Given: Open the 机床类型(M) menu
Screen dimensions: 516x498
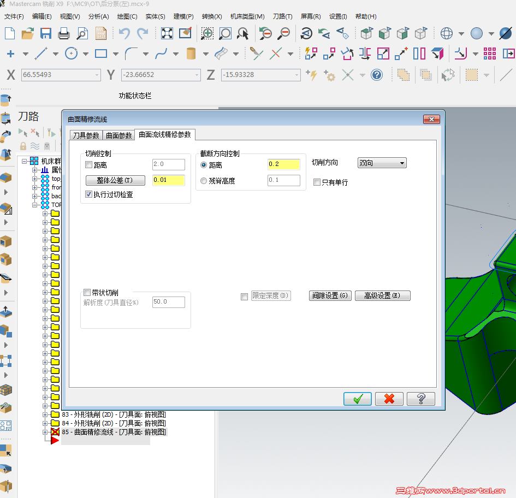Looking at the screenshot, I should tap(247, 16).
